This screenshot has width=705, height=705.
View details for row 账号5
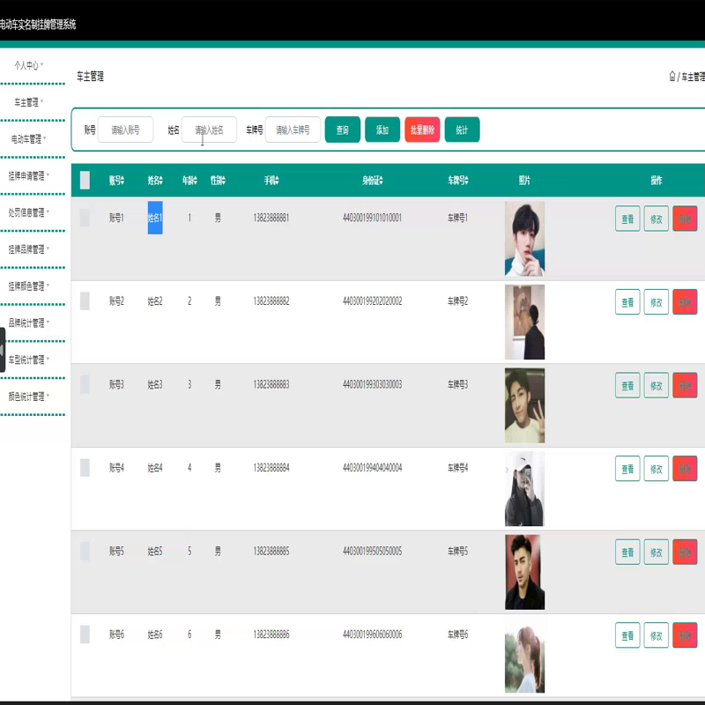[x=627, y=552]
